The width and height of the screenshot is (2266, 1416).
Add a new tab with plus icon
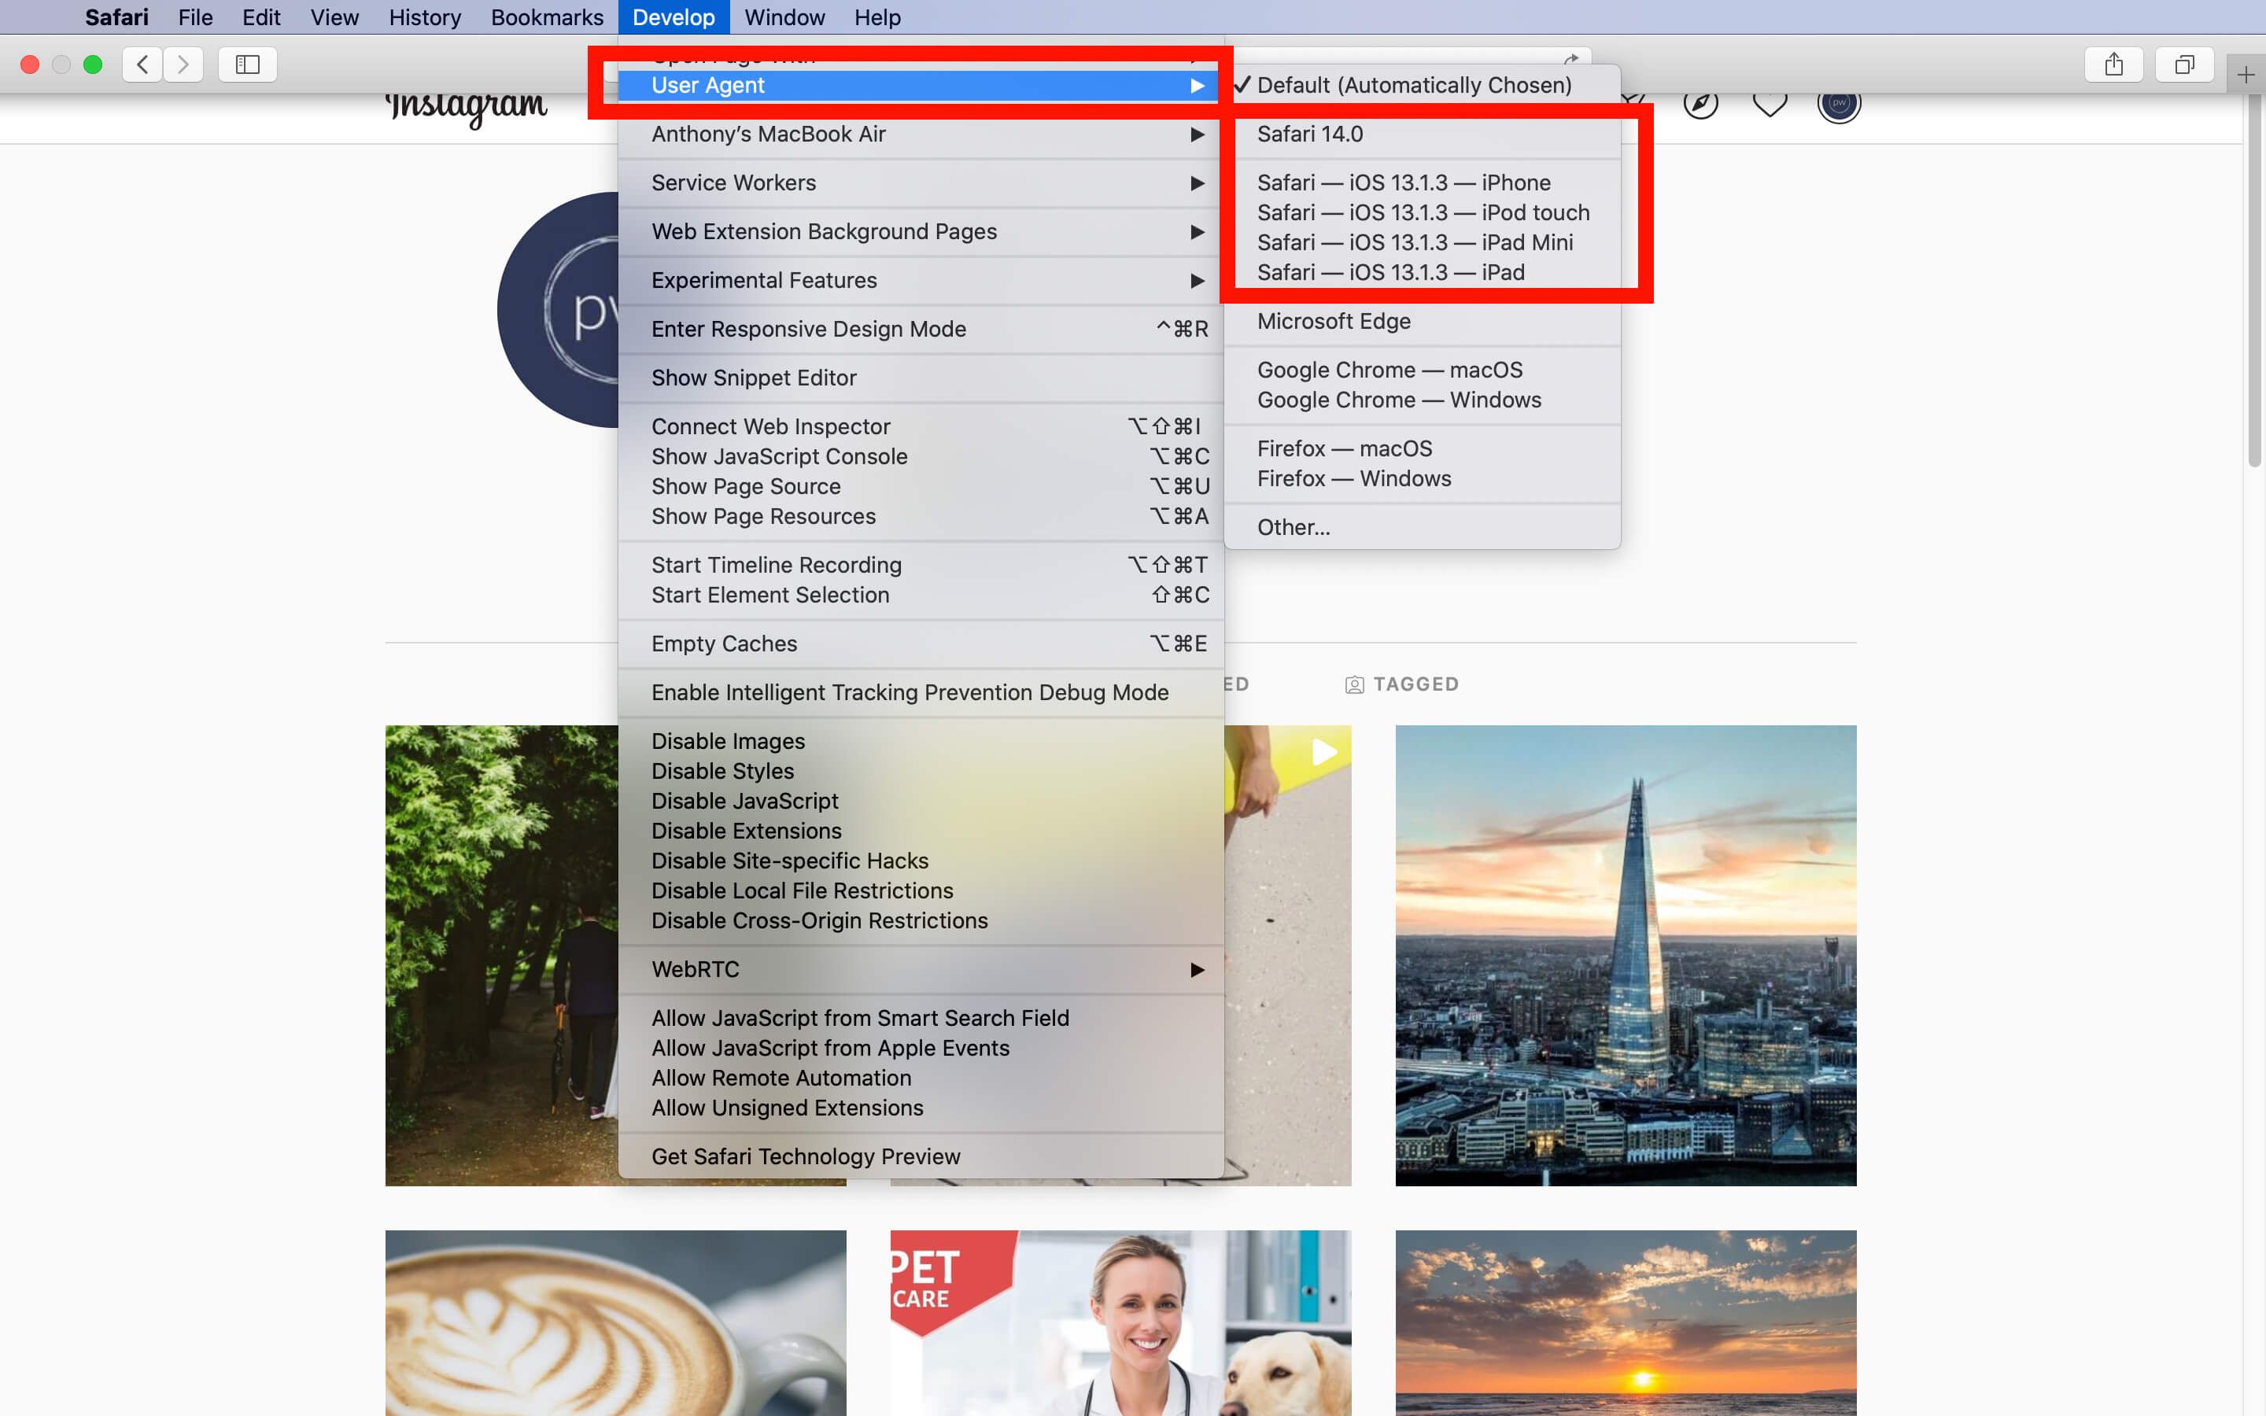pos(2246,74)
